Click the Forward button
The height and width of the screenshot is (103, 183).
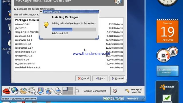click(x=118, y=78)
